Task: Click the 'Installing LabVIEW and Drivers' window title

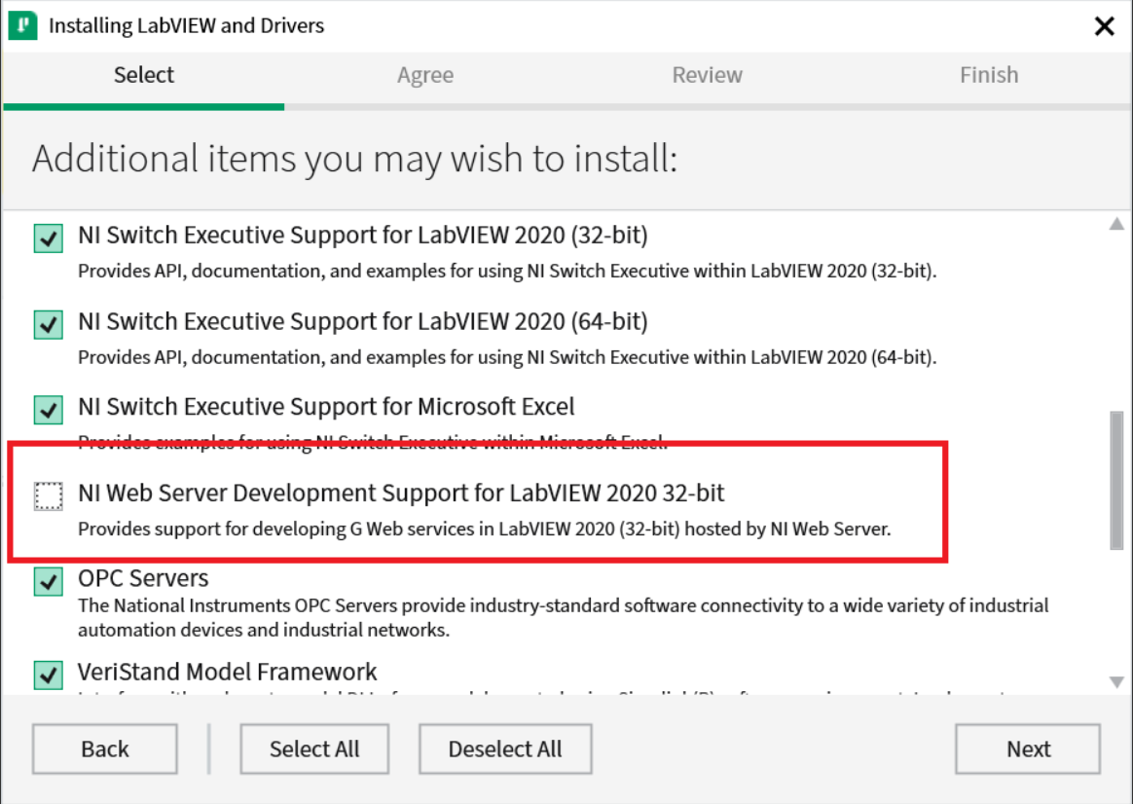Action: tap(187, 26)
